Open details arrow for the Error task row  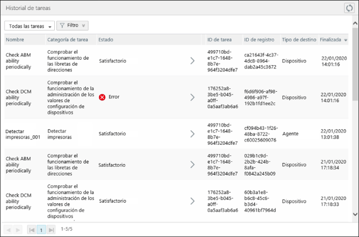click(x=192, y=97)
